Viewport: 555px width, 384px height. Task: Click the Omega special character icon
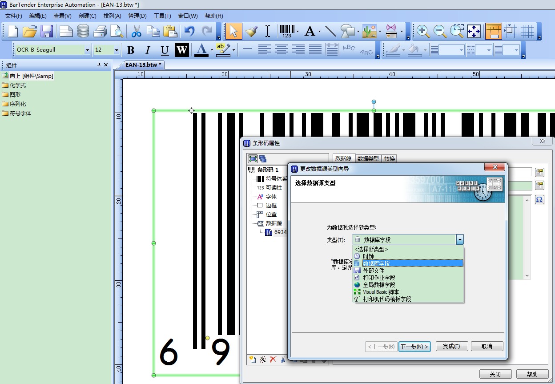(539, 200)
